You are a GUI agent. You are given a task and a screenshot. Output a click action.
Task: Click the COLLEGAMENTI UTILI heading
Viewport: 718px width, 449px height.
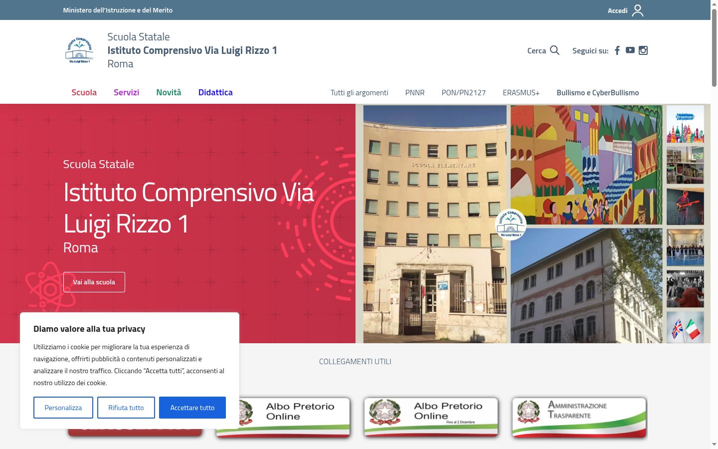coord(355,362)
